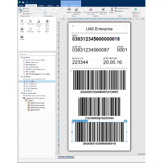This screenshot has width=163, height=163.
Task: Open the Fichier menu tab
Action: 21,5
